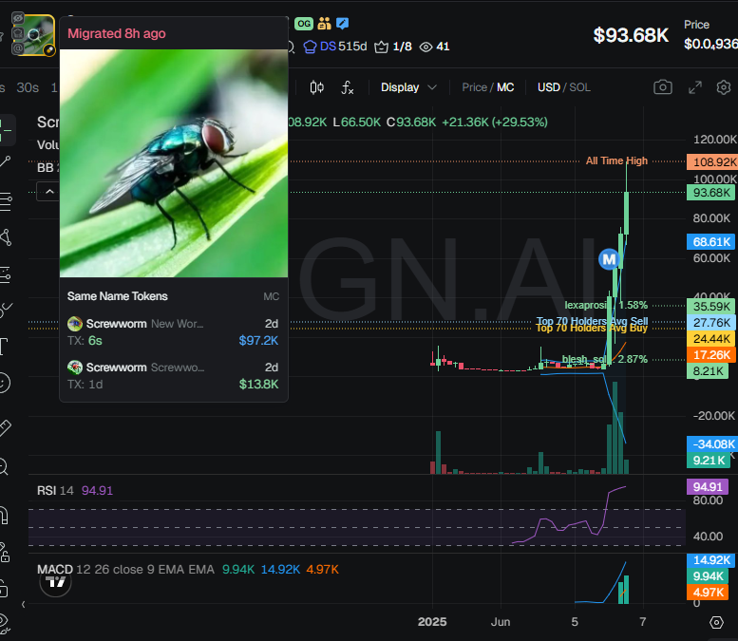The height and width of the screenshot is (641, 738).
Task: Select the zoom in tool
Action: 4,466
